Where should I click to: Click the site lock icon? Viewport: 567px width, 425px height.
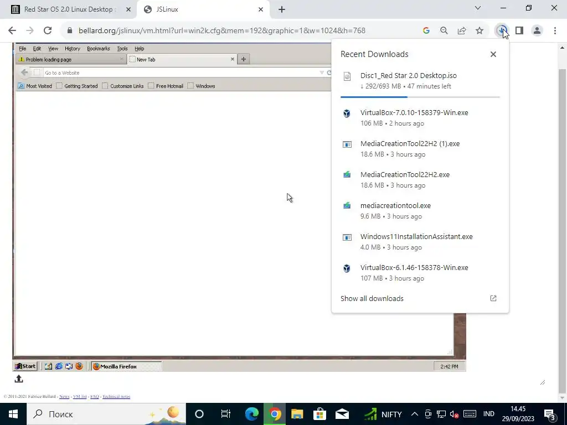[70, 31]
